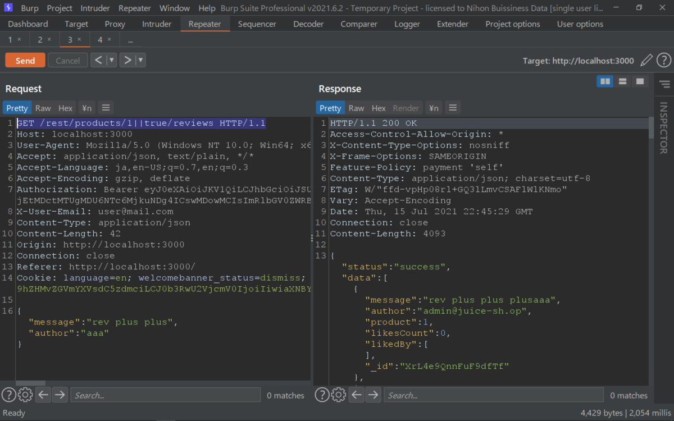Click the "status":"success" JSON line
The image size is (674, 421).
(x=396, y=267)
